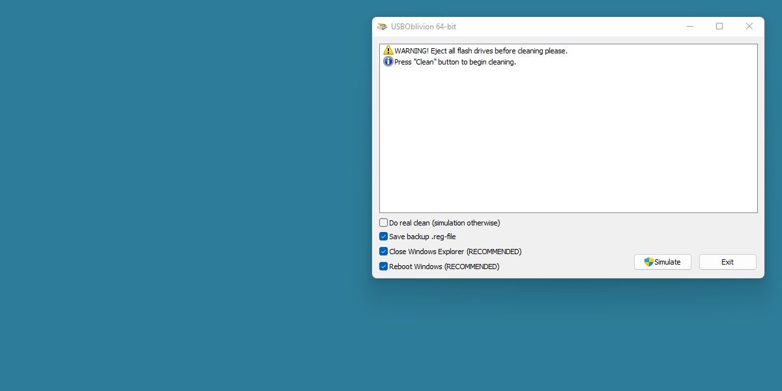Start the Simulate run
The height and width of the screenshot is (391, 782).
click(663, 262)
